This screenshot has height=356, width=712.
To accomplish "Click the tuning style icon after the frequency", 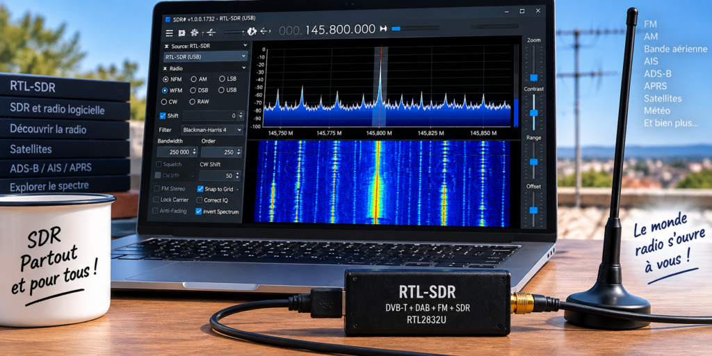I will 383,29.
